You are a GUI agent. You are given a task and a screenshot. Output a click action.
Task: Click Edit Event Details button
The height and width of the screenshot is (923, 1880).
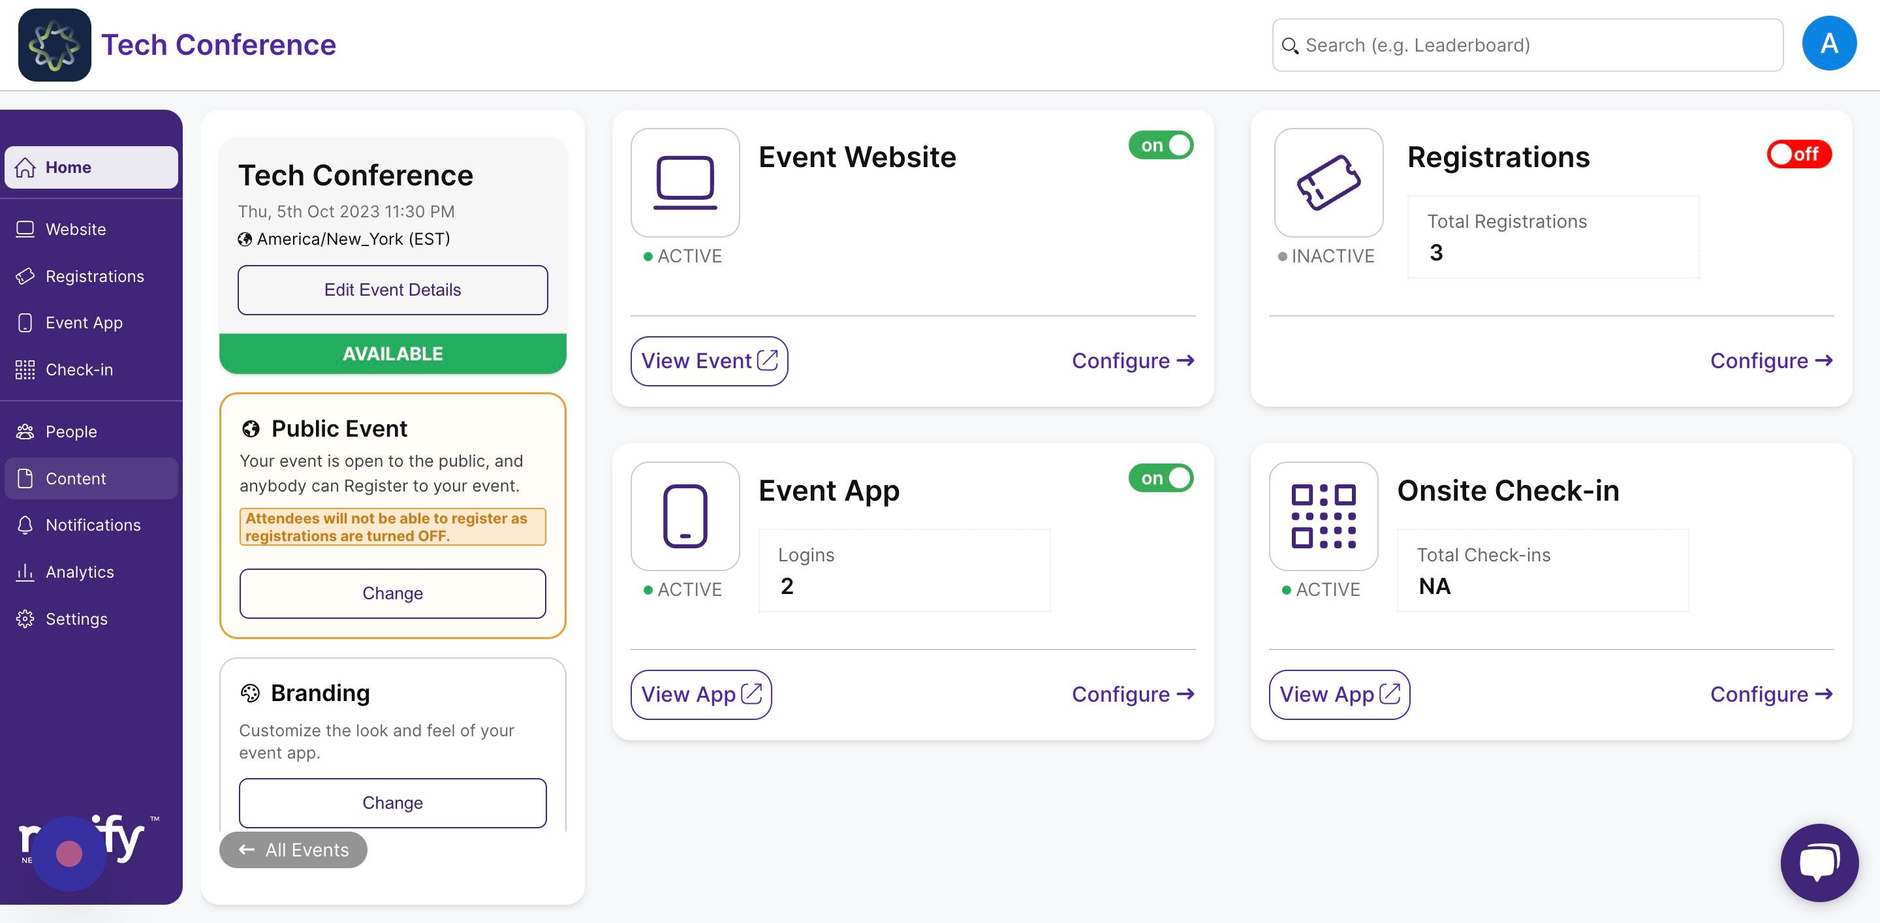(392, 290)
